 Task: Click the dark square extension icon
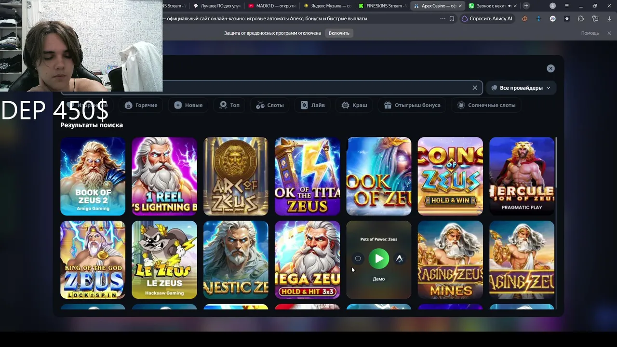coord(567,19)
